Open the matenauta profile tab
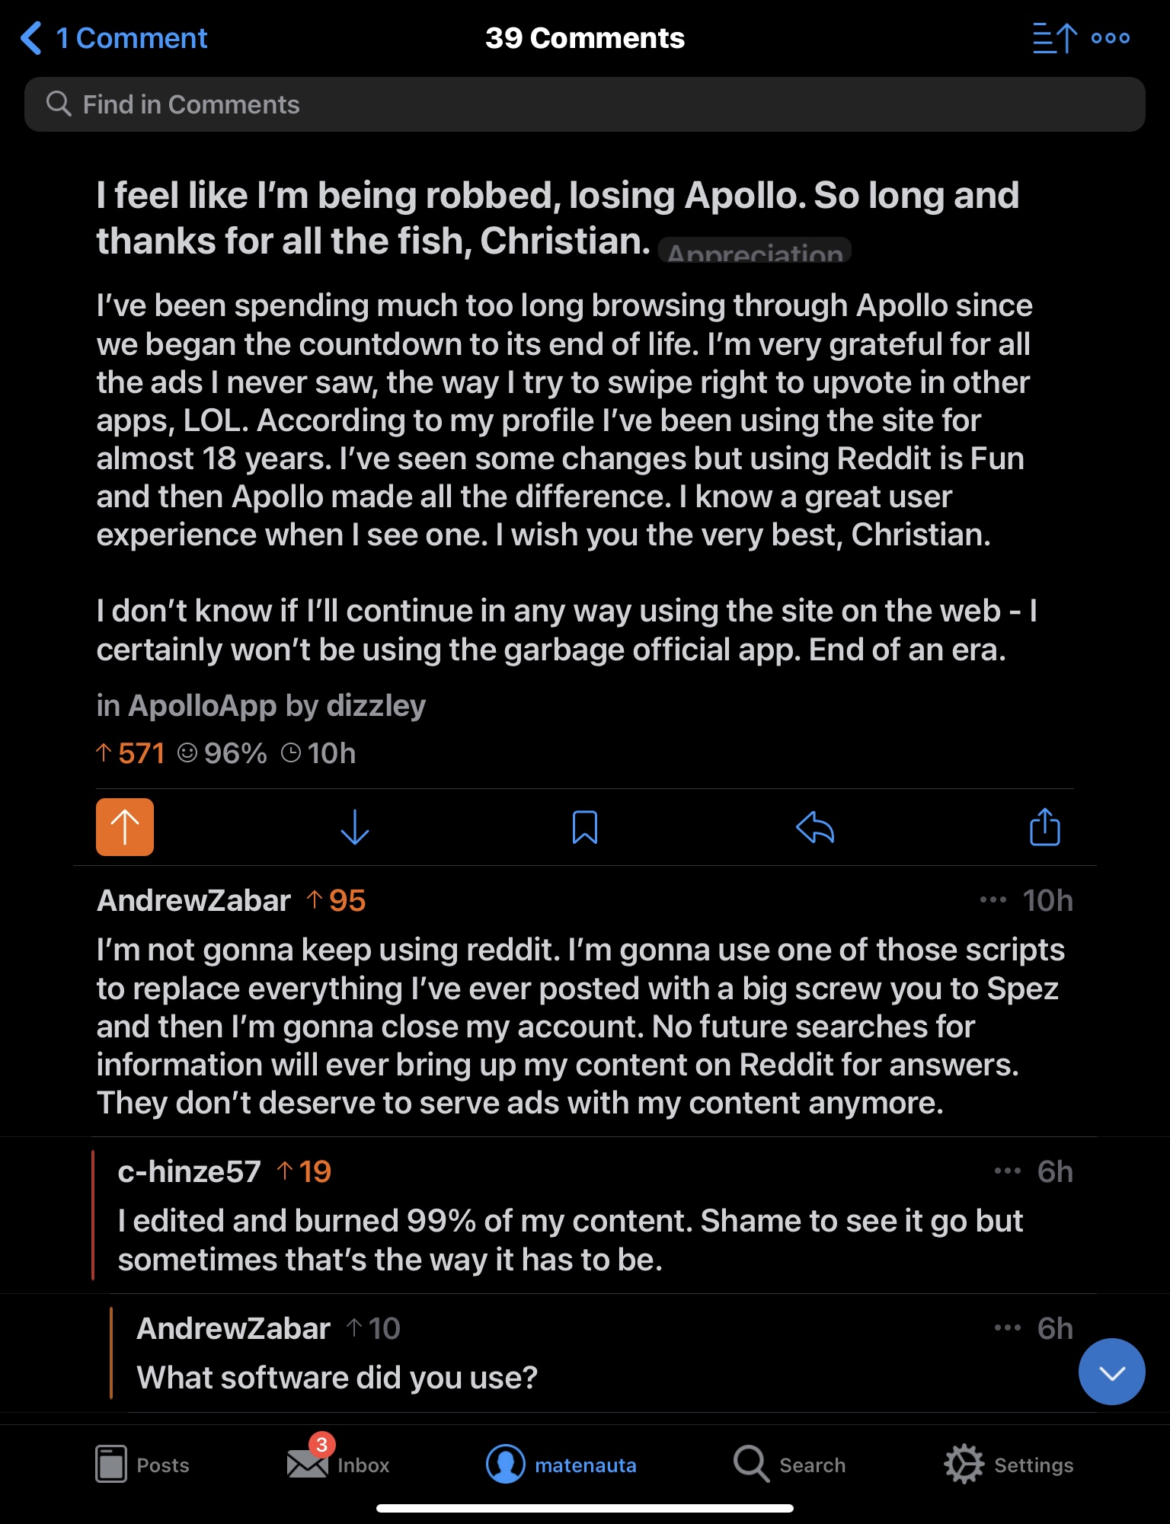 (561, 1464)
